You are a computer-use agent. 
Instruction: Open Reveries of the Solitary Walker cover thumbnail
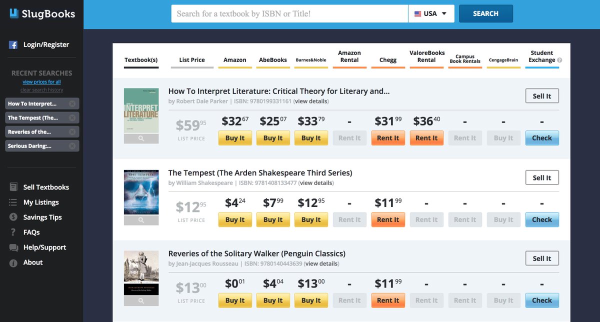[x=141, y=273]
